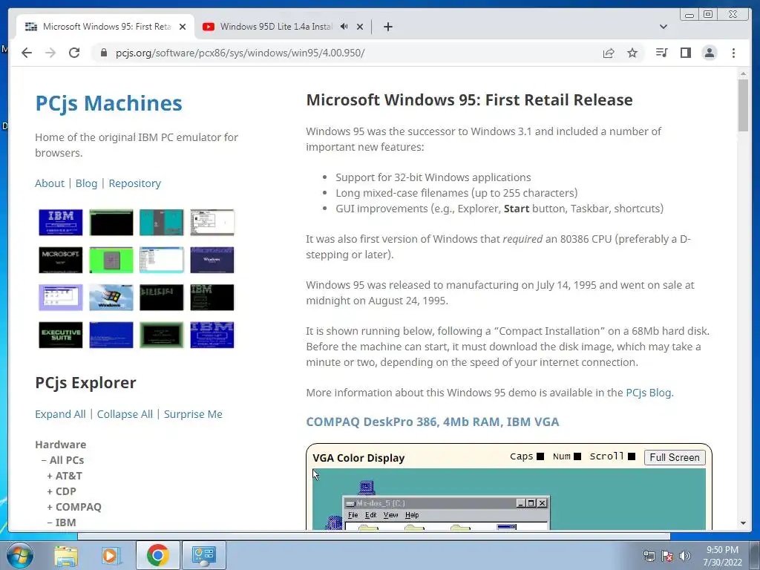Collapse the IBM tree node
The height and width of the screenshot is (570, 760).
tap(62, 522)
